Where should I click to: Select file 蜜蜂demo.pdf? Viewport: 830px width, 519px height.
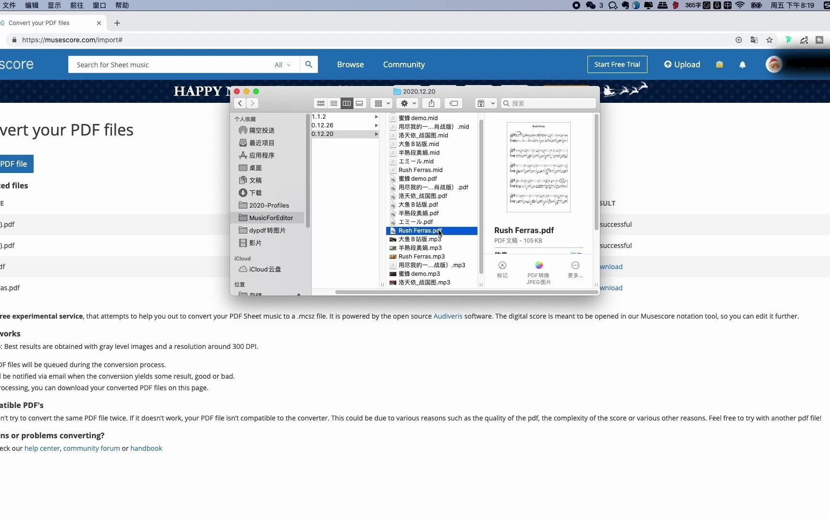click(417, 178)
